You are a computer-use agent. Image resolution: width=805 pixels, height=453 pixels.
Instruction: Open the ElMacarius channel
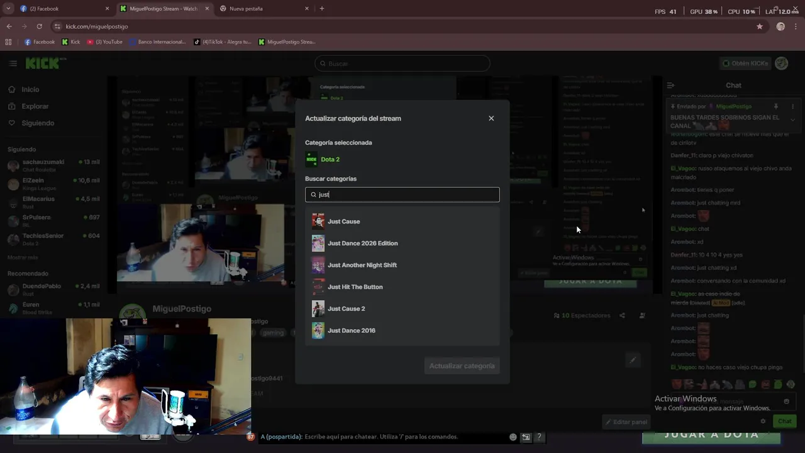(53, 202)
